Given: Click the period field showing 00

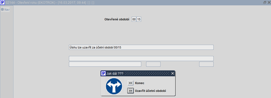Looking at the screenshot, I should [134, 19].
